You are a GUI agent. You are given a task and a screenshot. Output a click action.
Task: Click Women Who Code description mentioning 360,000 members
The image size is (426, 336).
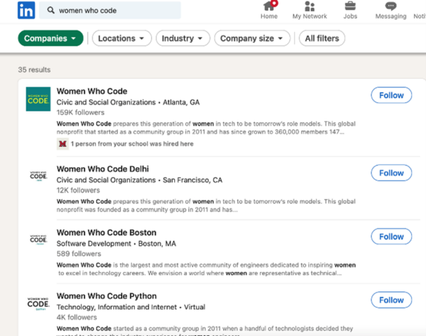pyautogui.click(x=206, y=128)
